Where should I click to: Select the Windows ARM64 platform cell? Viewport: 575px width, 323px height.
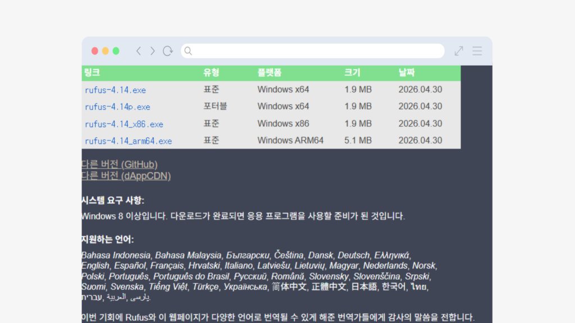click(x=290, y=140)
